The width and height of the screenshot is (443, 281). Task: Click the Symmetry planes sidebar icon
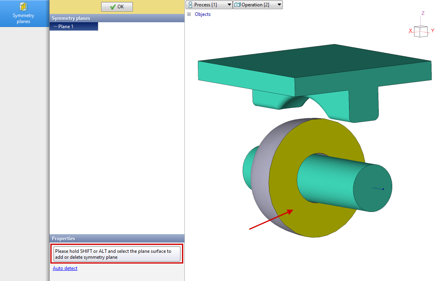coord(23,13)
